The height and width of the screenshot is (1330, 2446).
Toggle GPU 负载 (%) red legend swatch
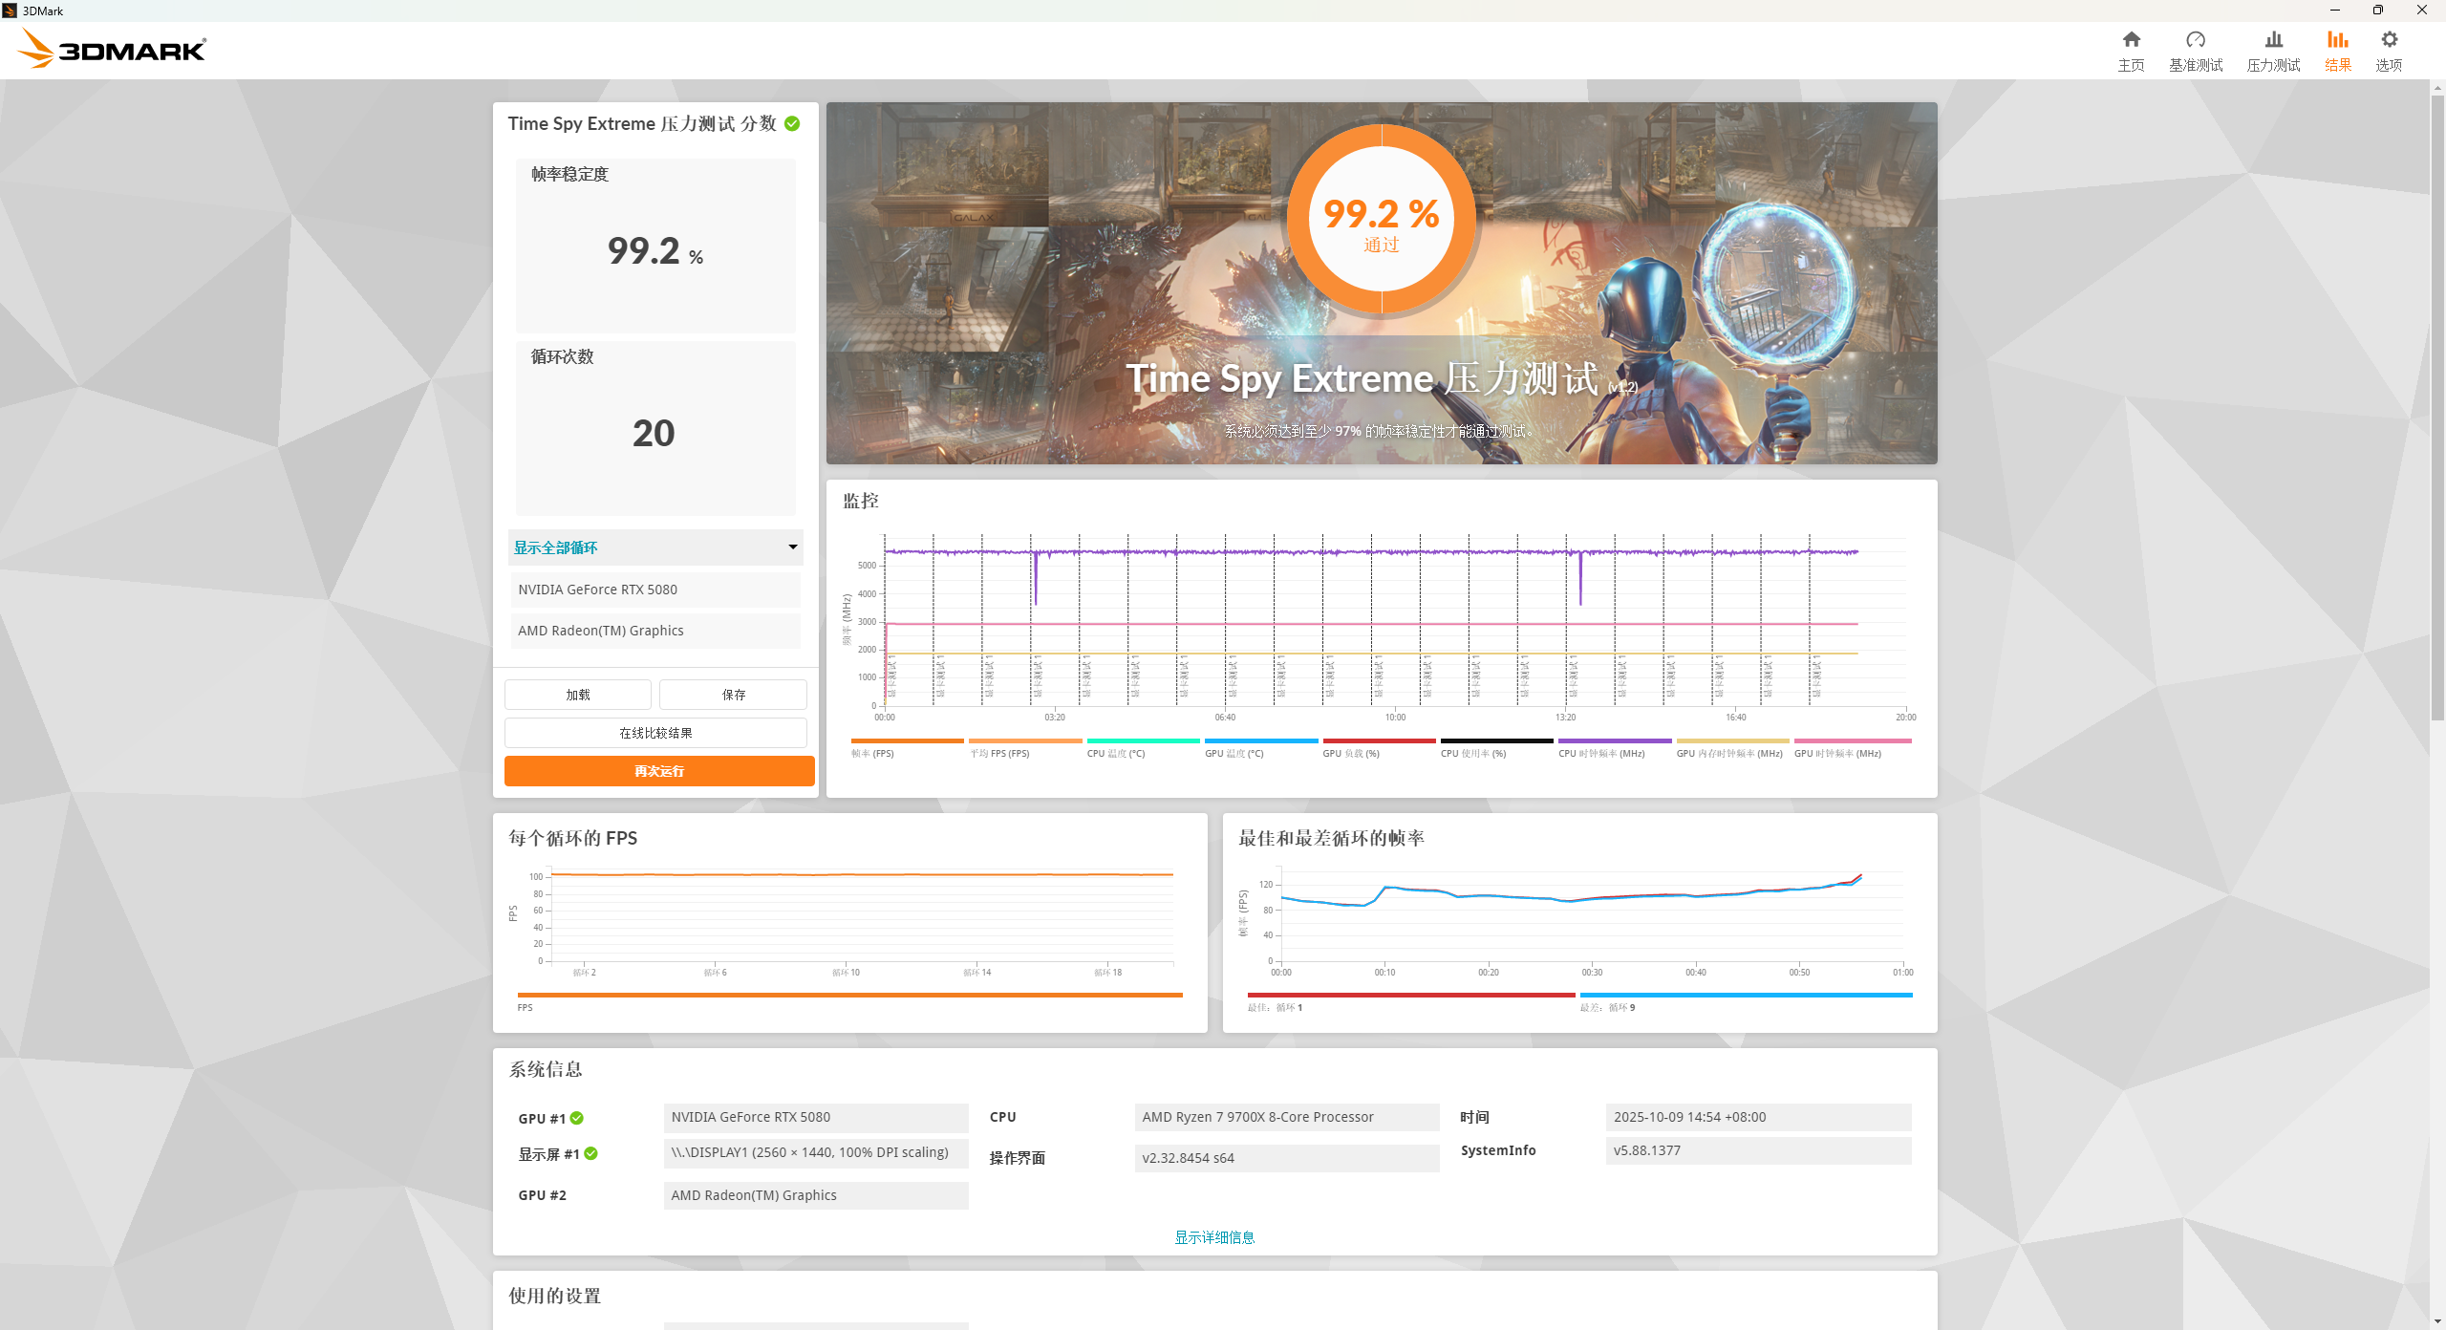click(1379, 740)
